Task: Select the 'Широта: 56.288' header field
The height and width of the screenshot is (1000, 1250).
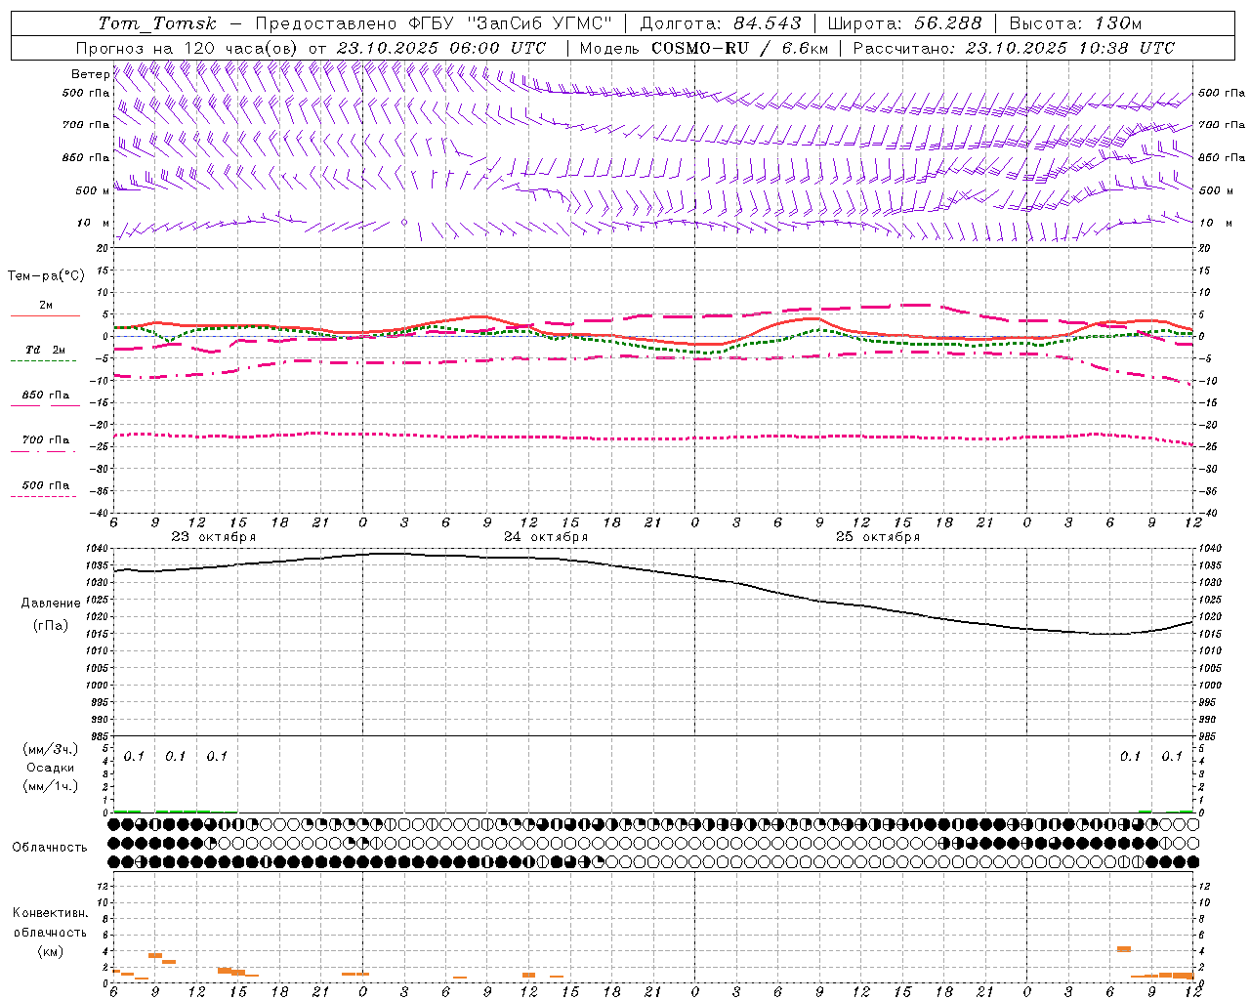Action: tap(905, 23)
